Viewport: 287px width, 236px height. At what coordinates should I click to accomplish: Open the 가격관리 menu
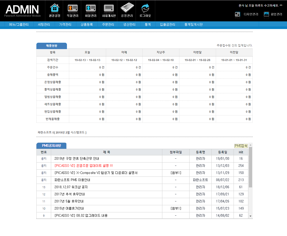[x=65, y=24]
